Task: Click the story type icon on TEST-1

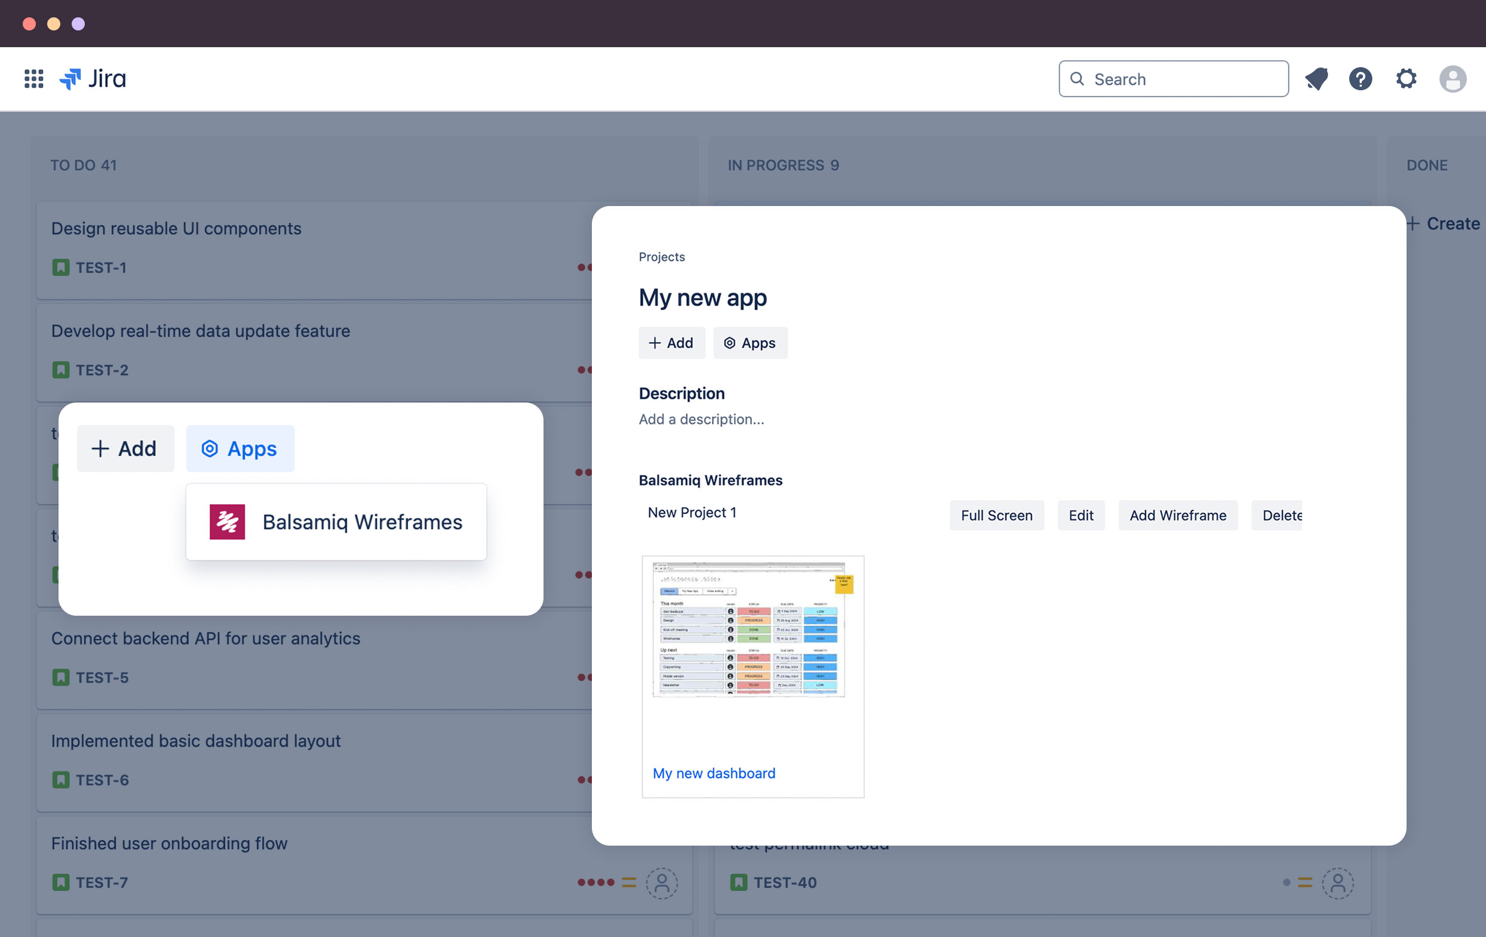Action: (61, 267)
